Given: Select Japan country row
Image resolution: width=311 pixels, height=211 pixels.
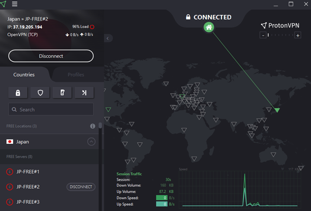Looking at the screenshot, I should coord(49,142).
